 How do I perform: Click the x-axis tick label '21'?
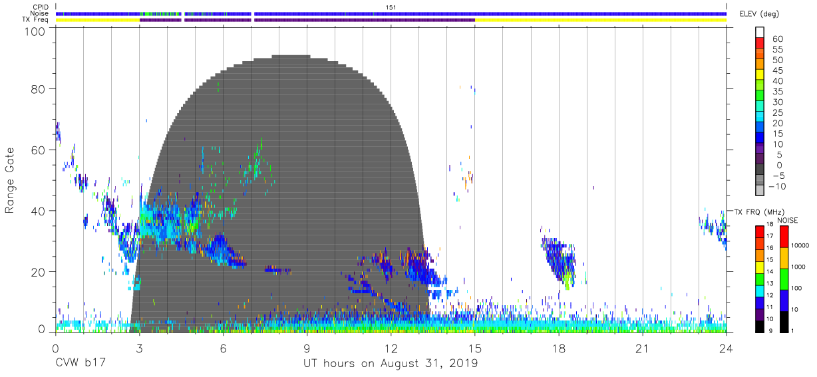[x=643, y=350]
